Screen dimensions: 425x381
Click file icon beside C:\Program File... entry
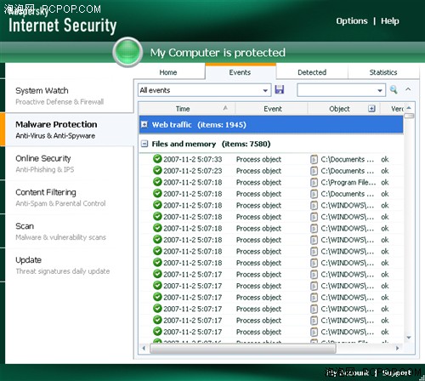click(x=314, y=182)
